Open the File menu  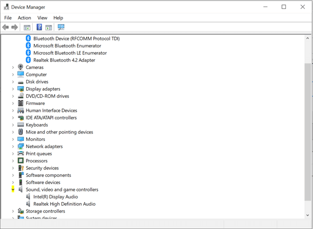8,17
